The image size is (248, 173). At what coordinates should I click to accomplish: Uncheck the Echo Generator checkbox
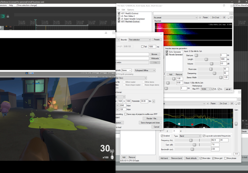click(167, 52)
